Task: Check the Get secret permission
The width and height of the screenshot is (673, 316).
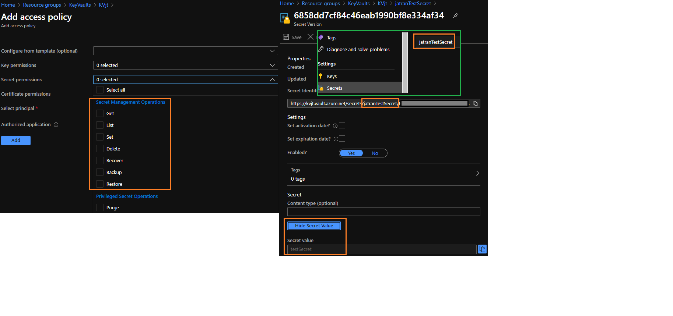Action: [100, 113]
